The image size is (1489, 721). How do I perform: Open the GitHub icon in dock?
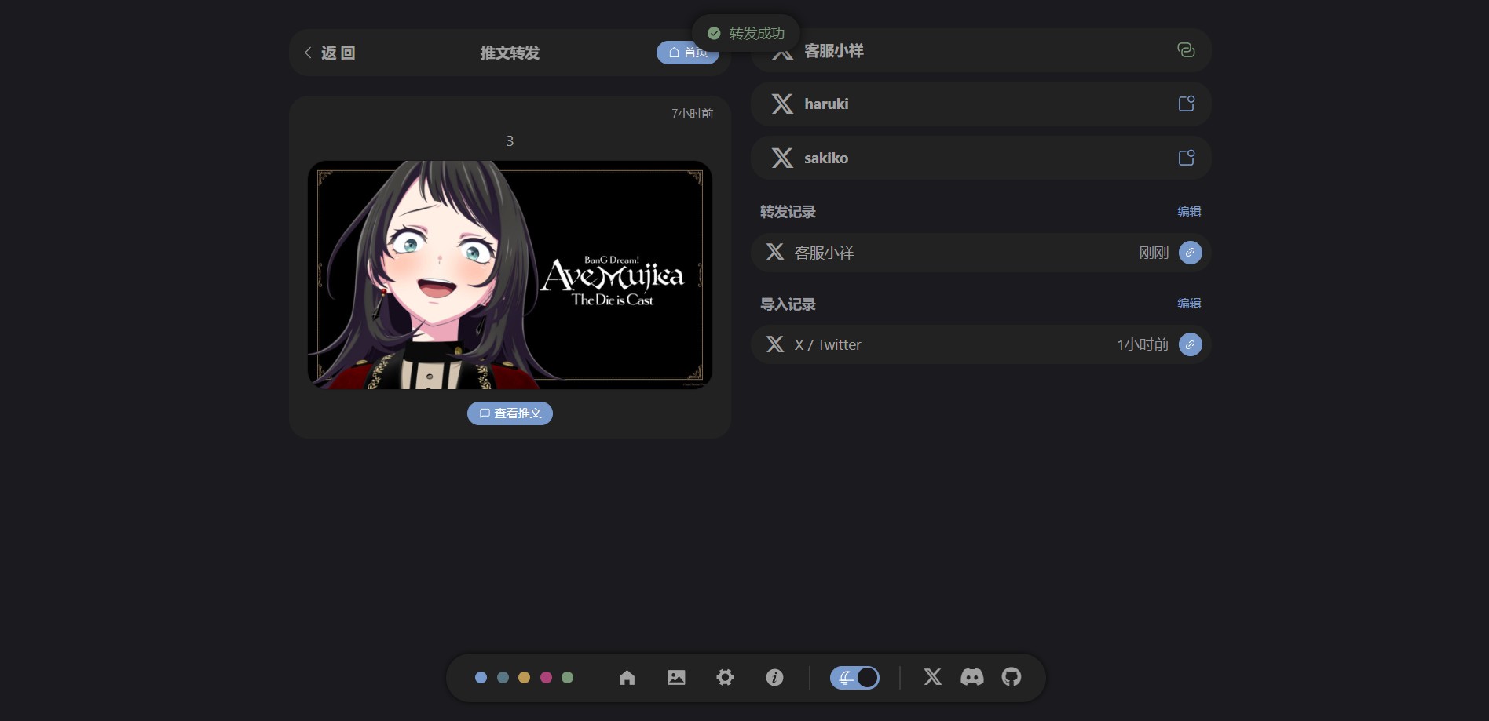1012,677
